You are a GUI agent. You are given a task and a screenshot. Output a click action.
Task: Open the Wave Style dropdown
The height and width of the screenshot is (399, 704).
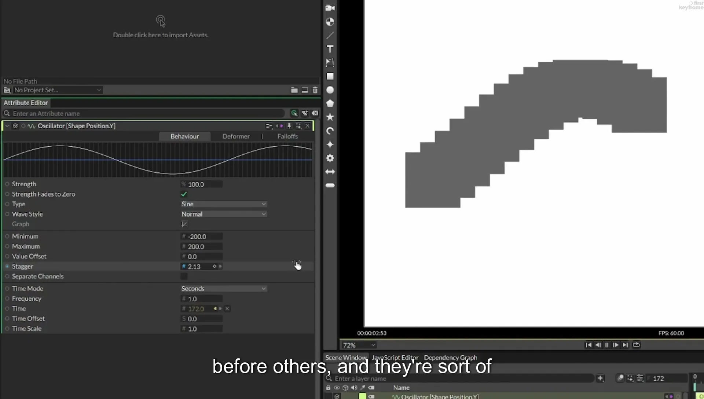point(224,214)
